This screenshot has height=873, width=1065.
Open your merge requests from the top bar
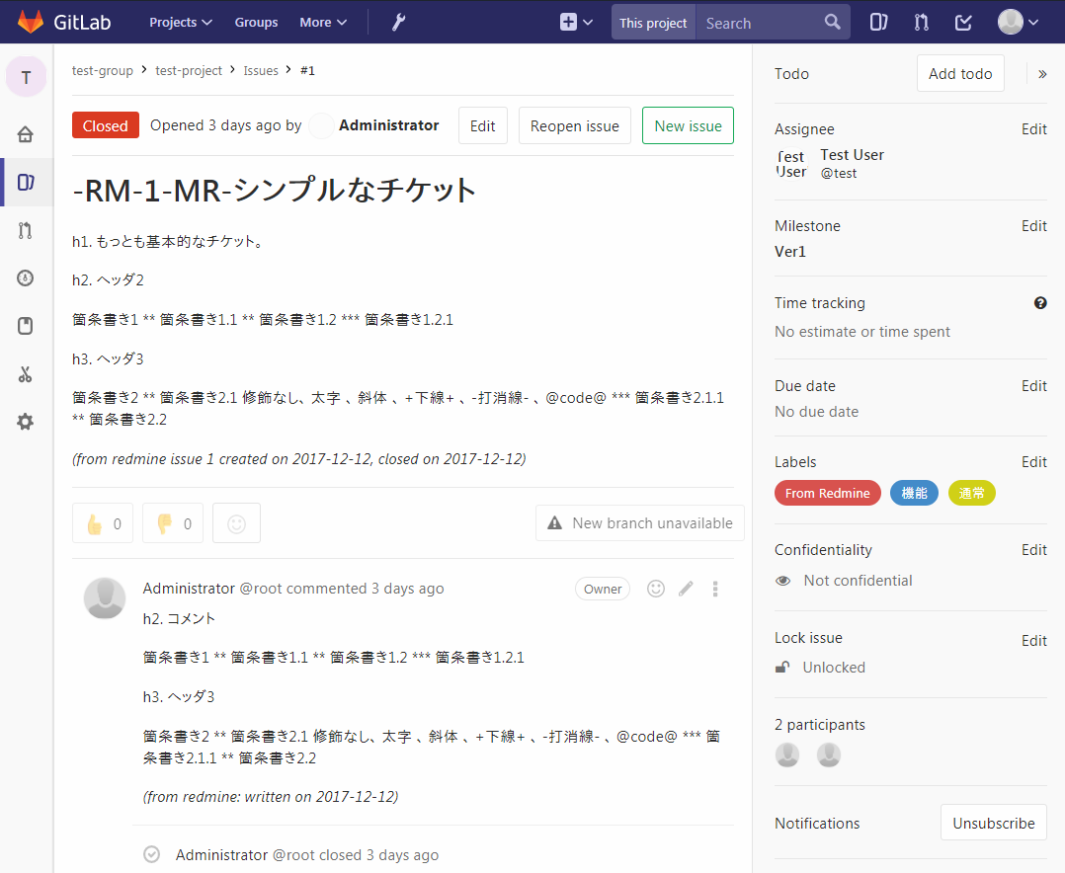(921, 21)
